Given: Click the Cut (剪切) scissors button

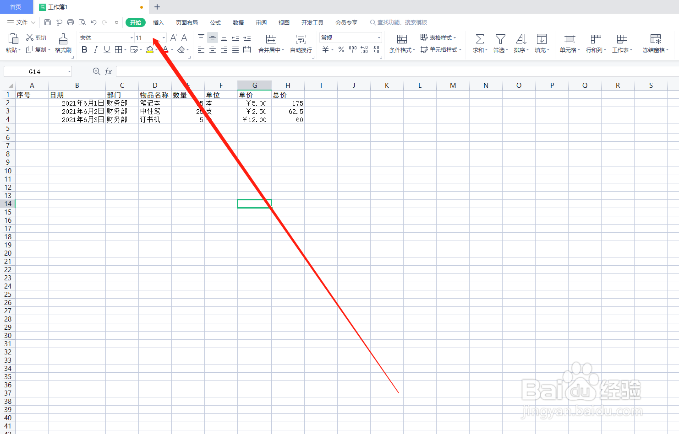Looking at the screenshot, I should coord(36,38).
